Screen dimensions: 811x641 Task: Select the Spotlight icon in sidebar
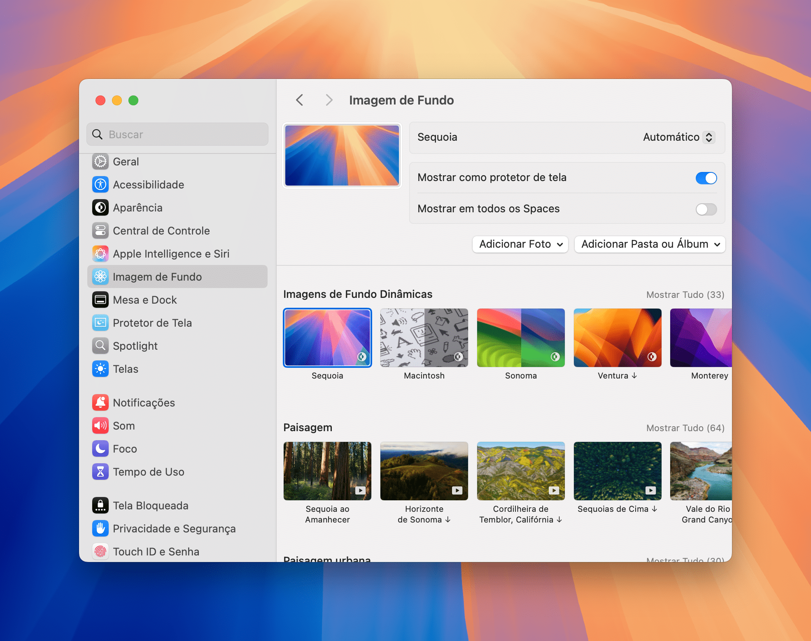coord(100,346)
